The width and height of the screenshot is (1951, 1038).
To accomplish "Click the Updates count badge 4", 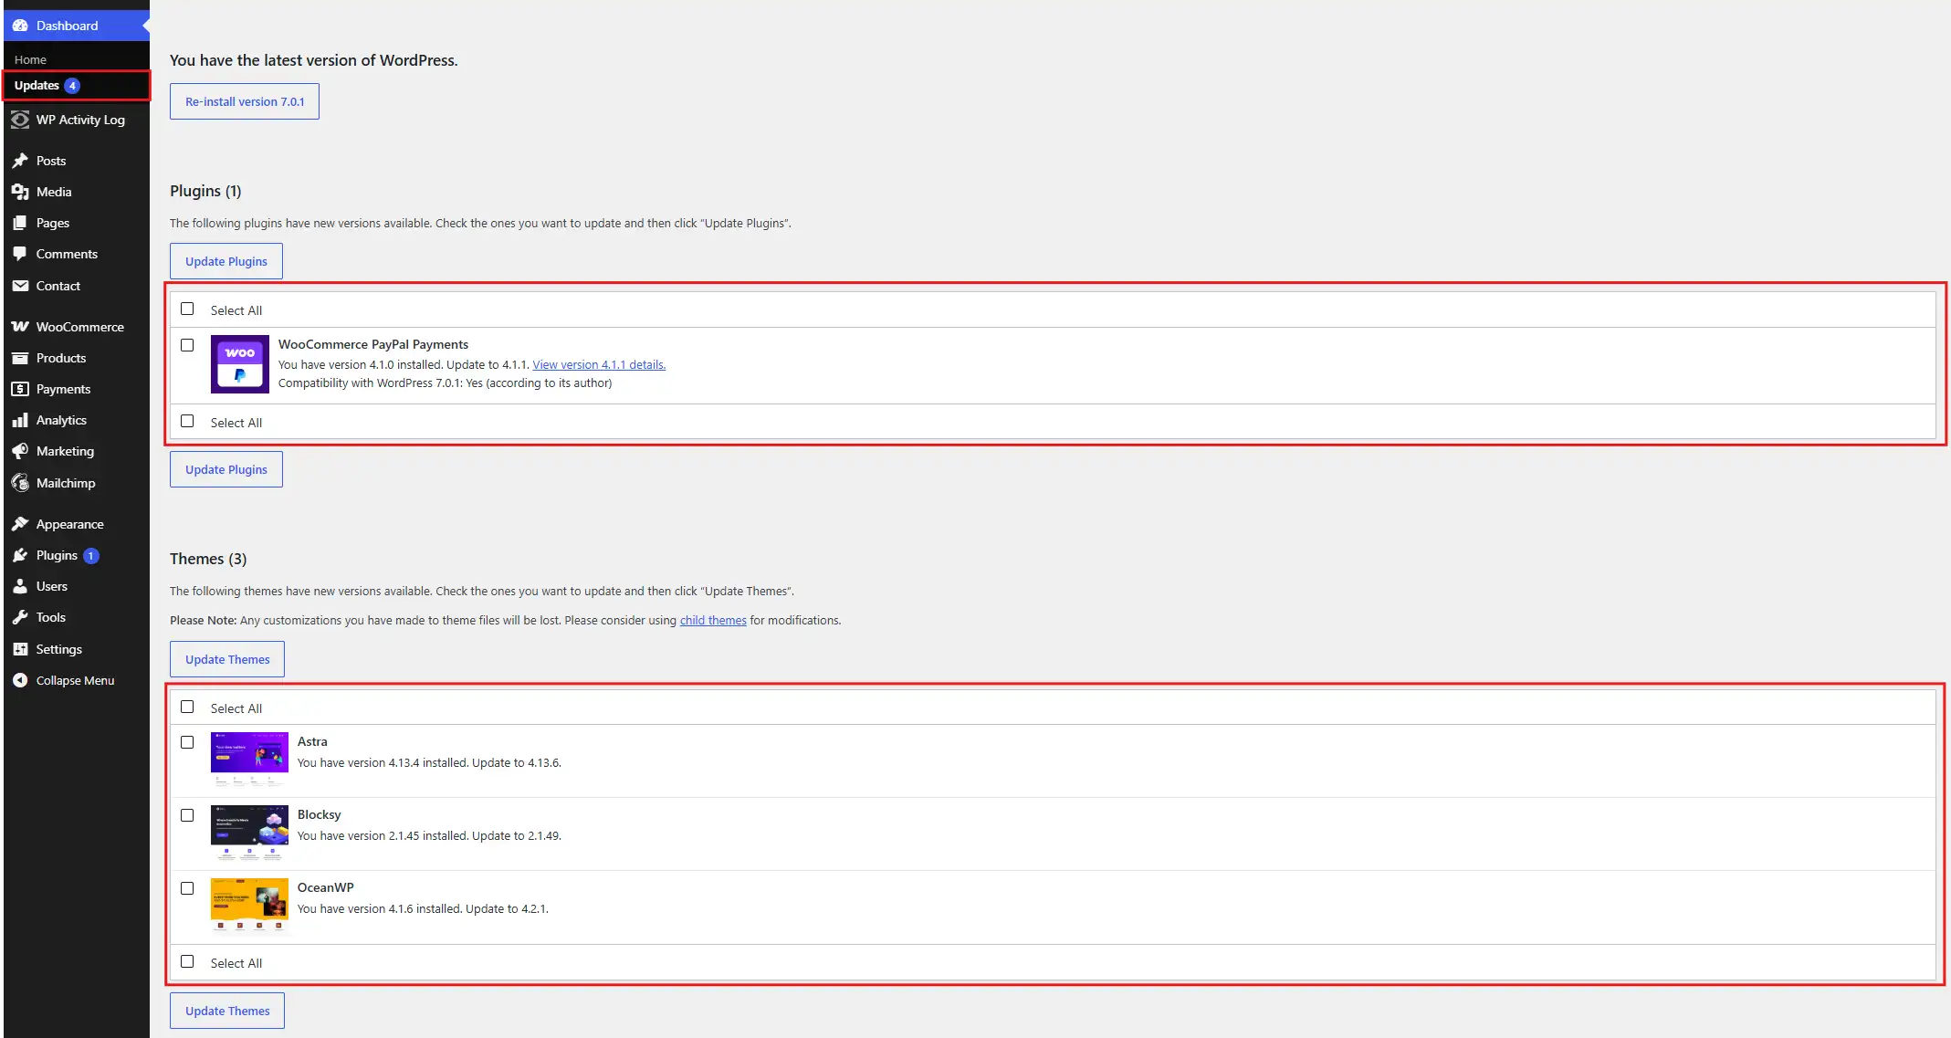I will [x=72, y=85].
